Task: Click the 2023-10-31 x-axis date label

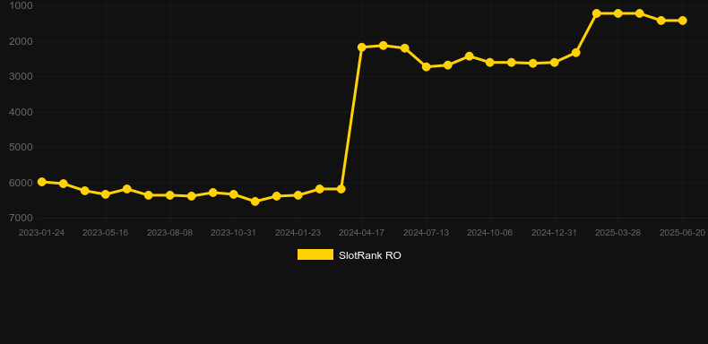Action: [x=233, y=233]
